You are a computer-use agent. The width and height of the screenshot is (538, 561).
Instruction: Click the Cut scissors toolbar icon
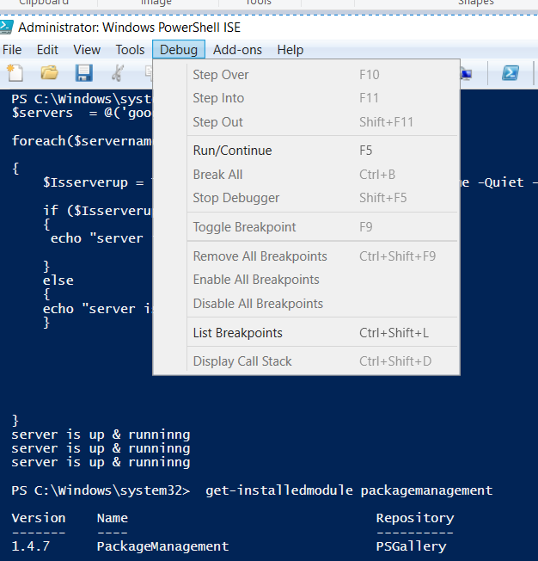click(118, 73)
